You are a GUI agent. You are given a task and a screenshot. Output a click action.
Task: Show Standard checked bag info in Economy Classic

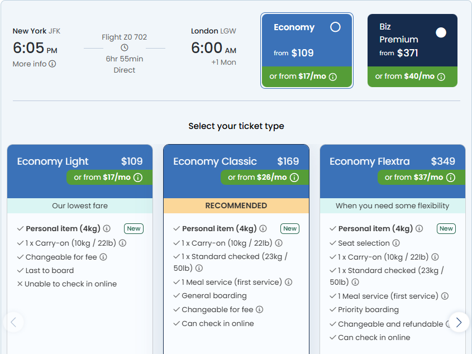[x=199, y=268]
